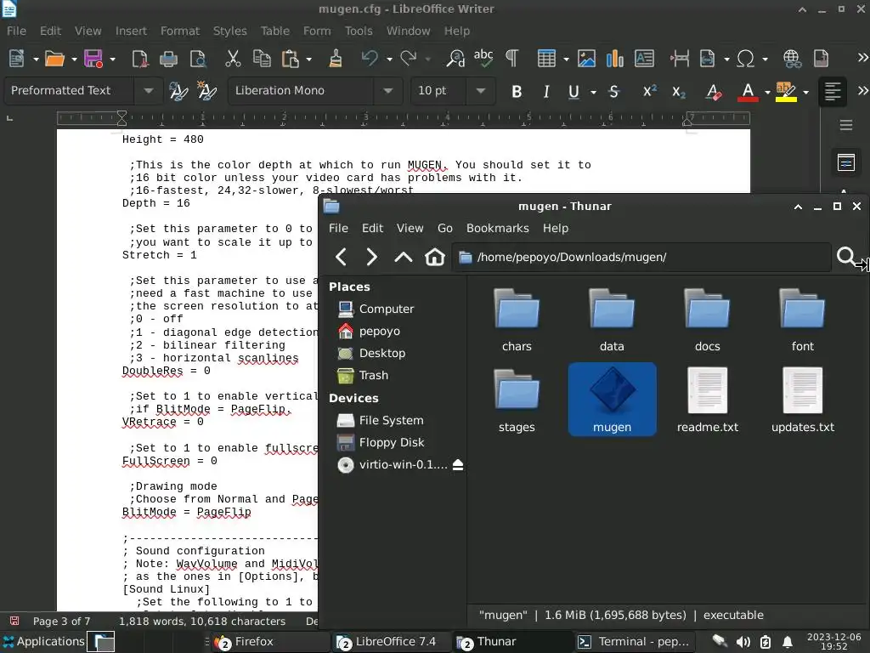The width and height of the screenshot is (870, 653).
Task: Redo action in Writer
Action: click(409, 59)
